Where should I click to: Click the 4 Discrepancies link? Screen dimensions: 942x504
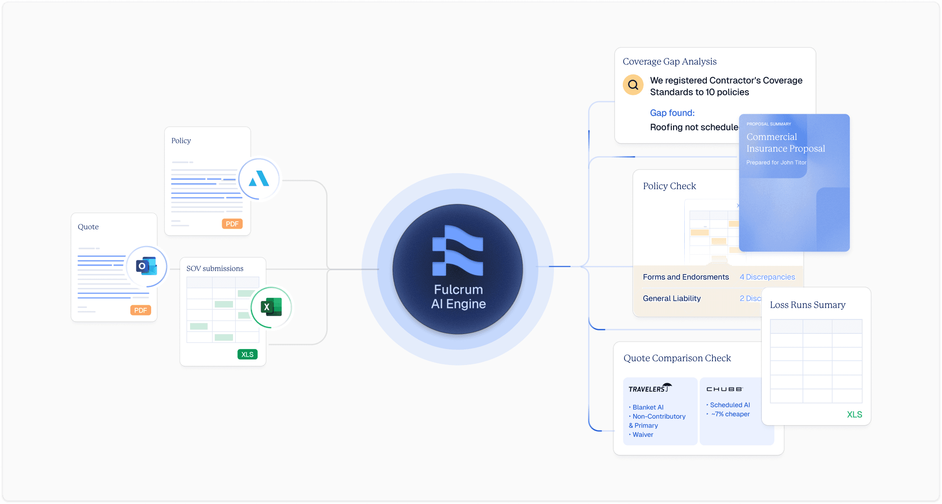point(767,277)
